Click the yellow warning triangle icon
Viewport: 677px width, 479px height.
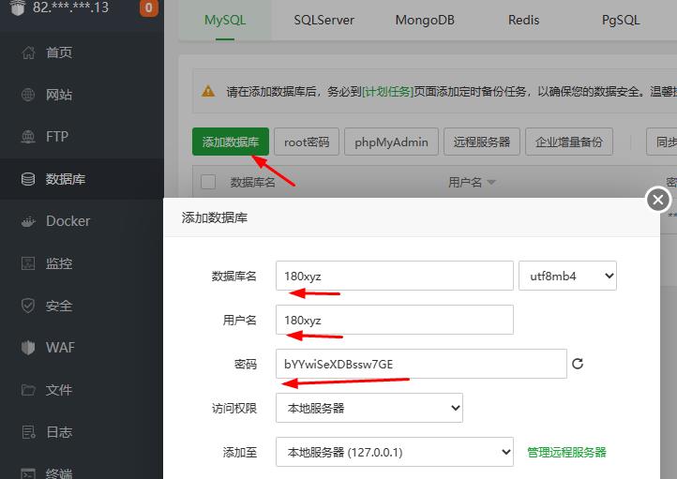click(208, 92)
